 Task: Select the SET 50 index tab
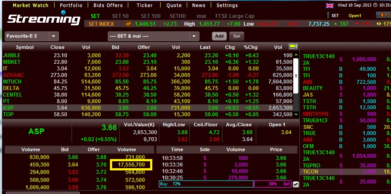click(x=120, y=16)
